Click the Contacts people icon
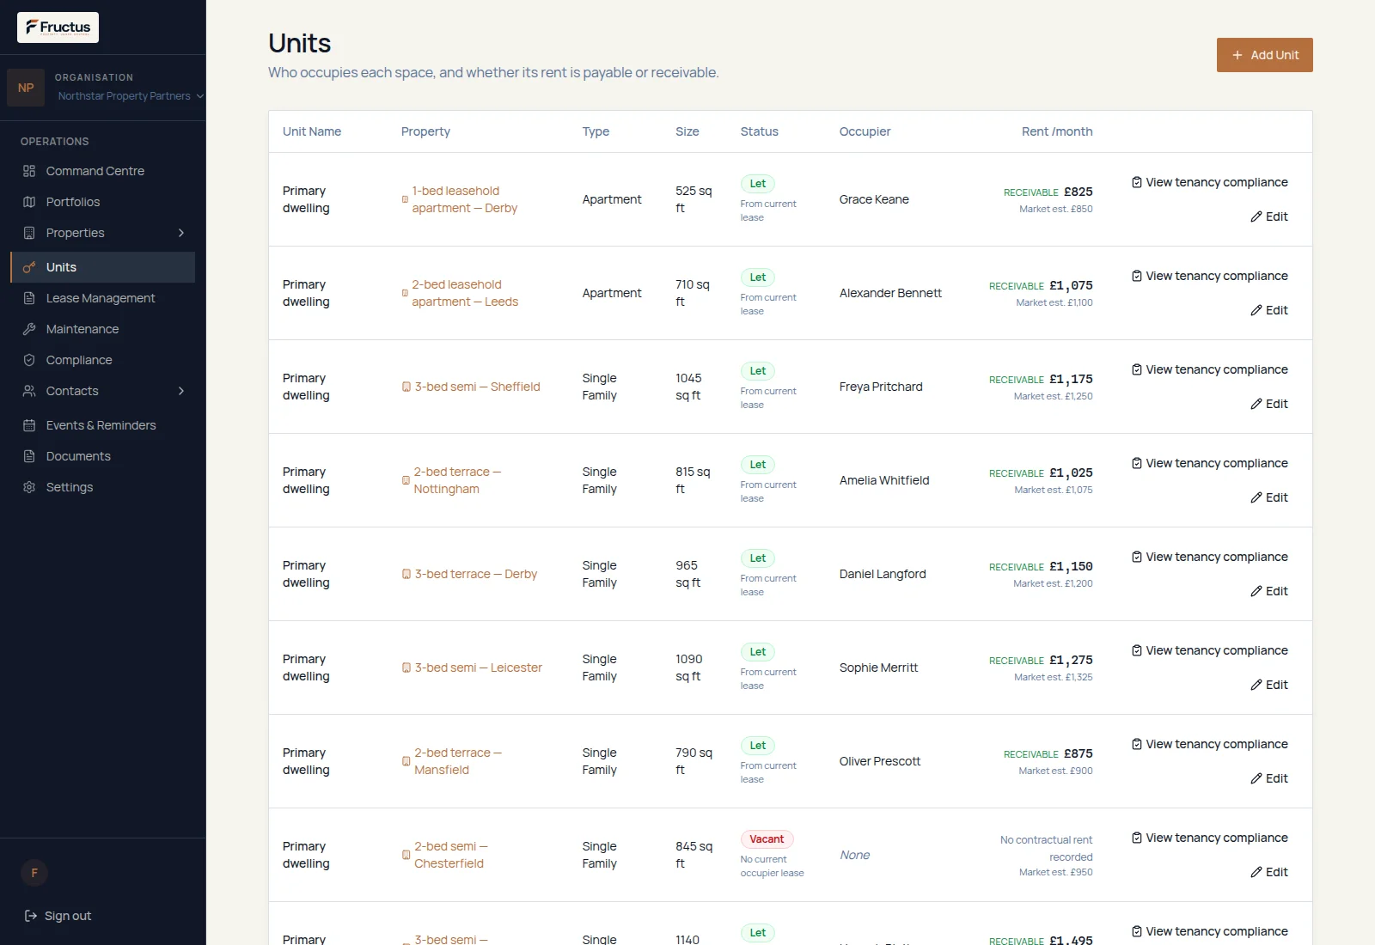 (x=29, y=391)
